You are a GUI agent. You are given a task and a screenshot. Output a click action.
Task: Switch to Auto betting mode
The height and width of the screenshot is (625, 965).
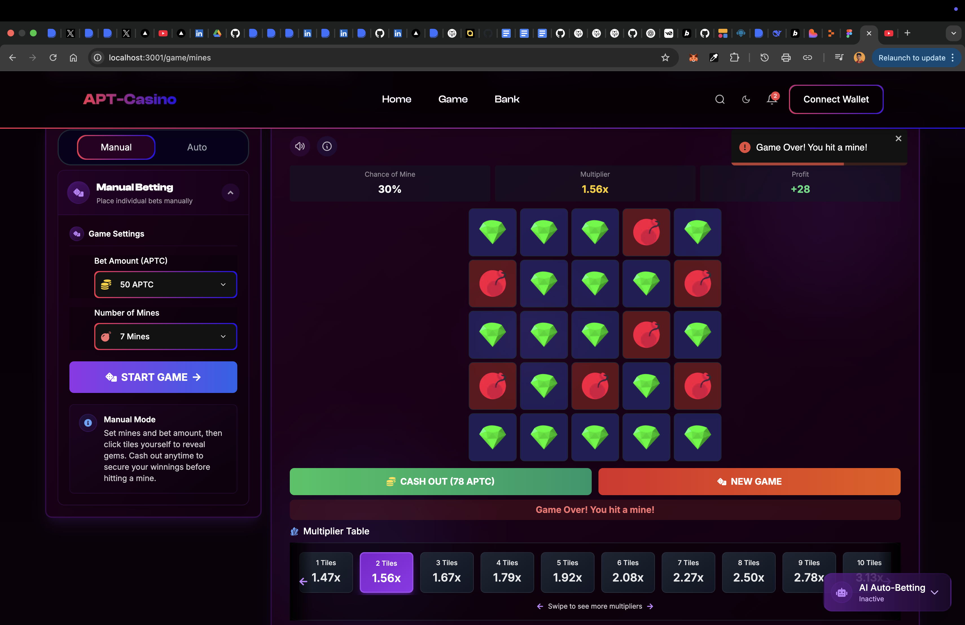197,147
